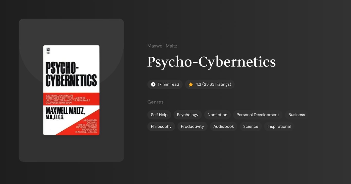This screenshot has height=184, width=351.
Task: Select the Audiobook genre tag
Action: coord(223,126)
